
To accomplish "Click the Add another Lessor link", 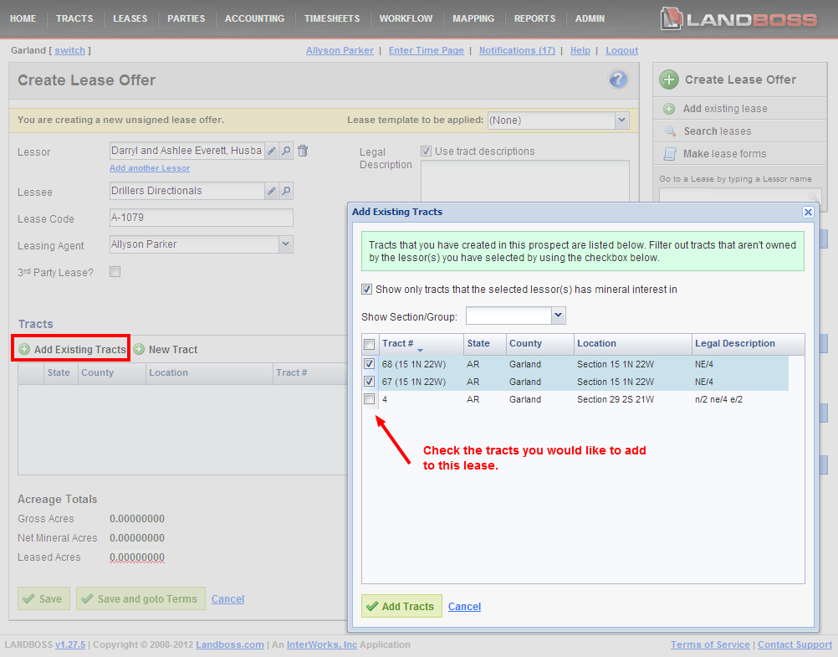I will 150,168.
